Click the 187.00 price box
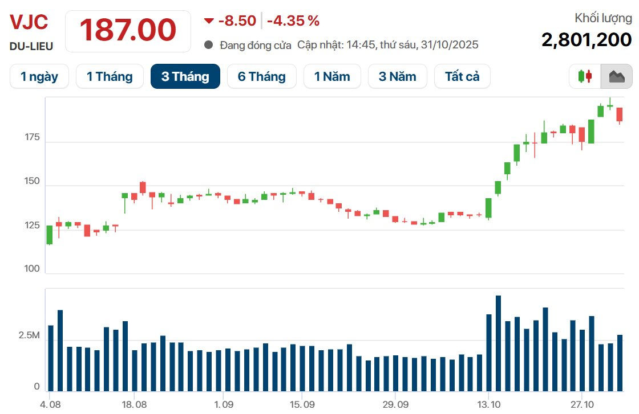The width and height of the screenshot is (639, 414). pyautogui.click(x=127, y=31)
